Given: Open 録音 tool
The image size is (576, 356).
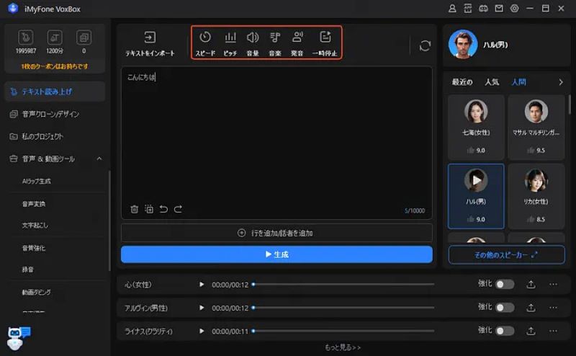Looking at the screenshot, I should tap(27, 270).
